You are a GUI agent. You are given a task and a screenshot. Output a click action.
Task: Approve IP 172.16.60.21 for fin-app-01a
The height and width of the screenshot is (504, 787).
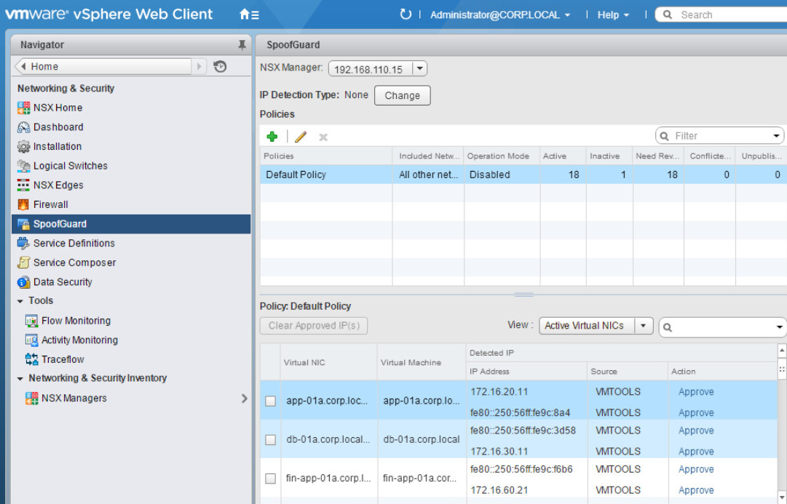[696, 490]
